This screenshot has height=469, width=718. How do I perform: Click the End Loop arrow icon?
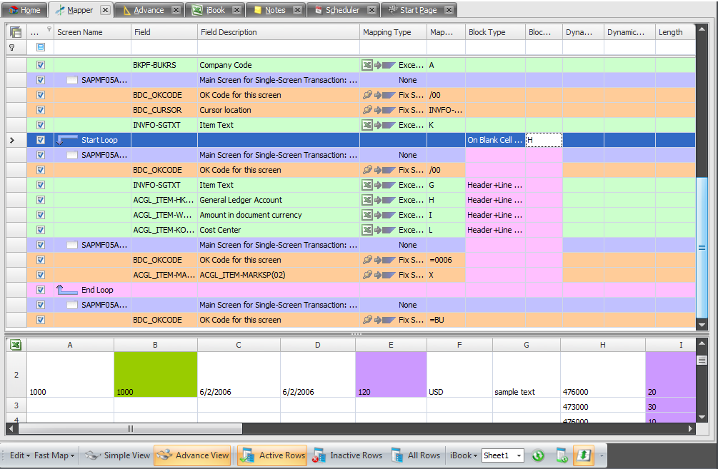[x=67, y=290]
